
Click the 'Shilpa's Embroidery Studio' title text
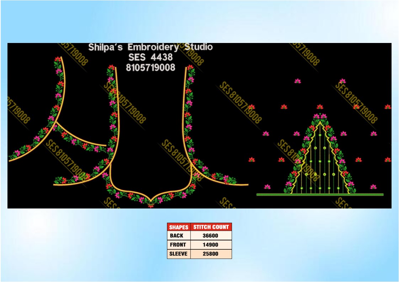150,47
